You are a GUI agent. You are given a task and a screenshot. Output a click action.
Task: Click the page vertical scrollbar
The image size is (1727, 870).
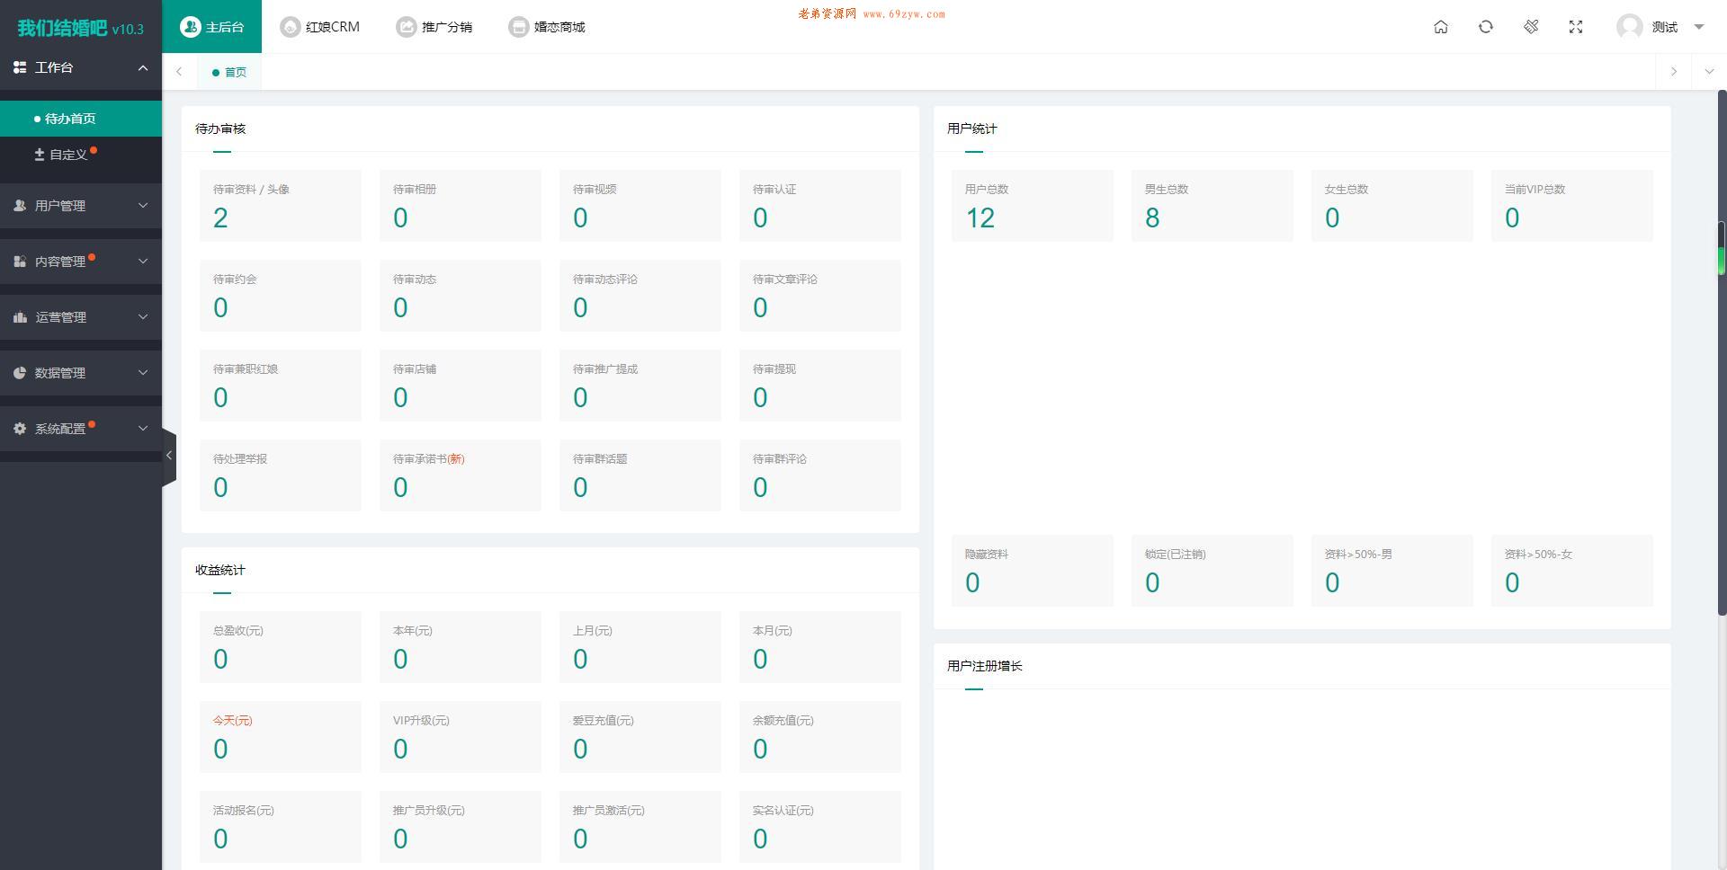coord(1722,352)
